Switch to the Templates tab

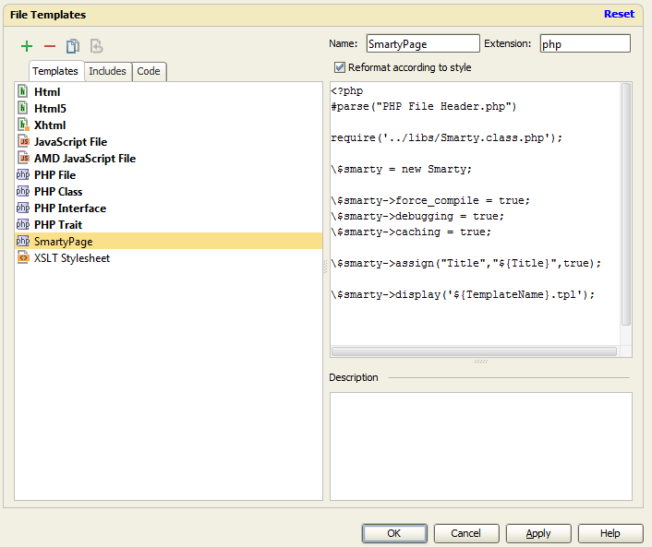coord(55,71)
